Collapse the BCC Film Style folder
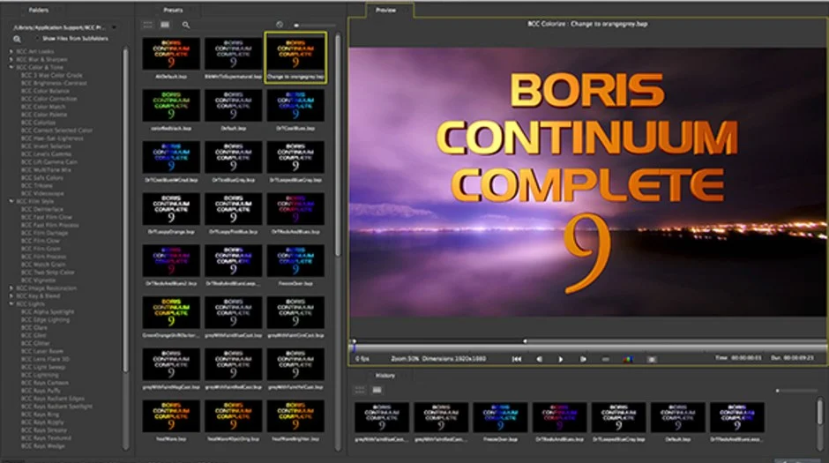This screenshot has height=463, width=829. click(13, 201)
